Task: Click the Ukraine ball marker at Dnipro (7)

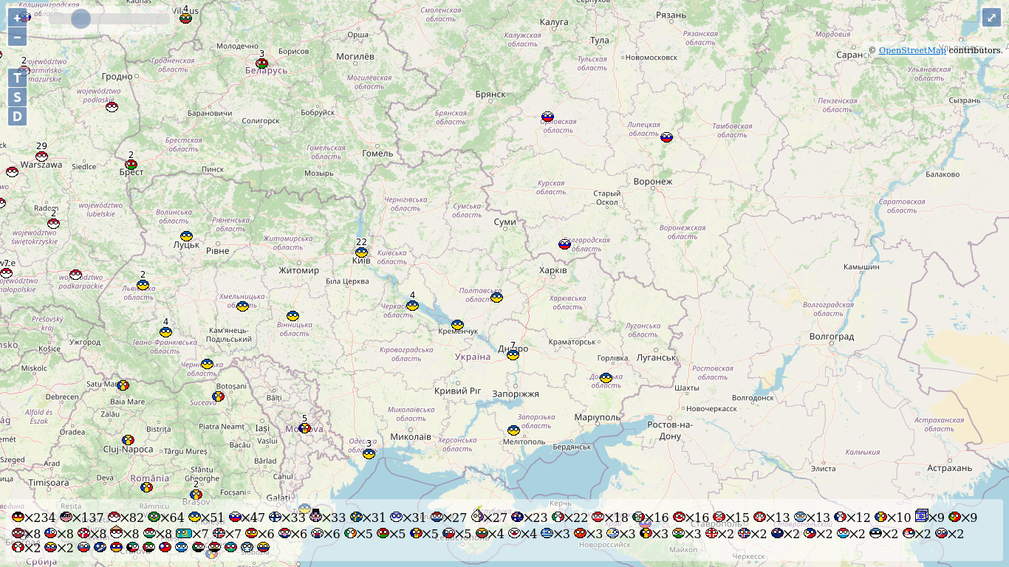Action: pyautogui.click(x=513, y=355)
